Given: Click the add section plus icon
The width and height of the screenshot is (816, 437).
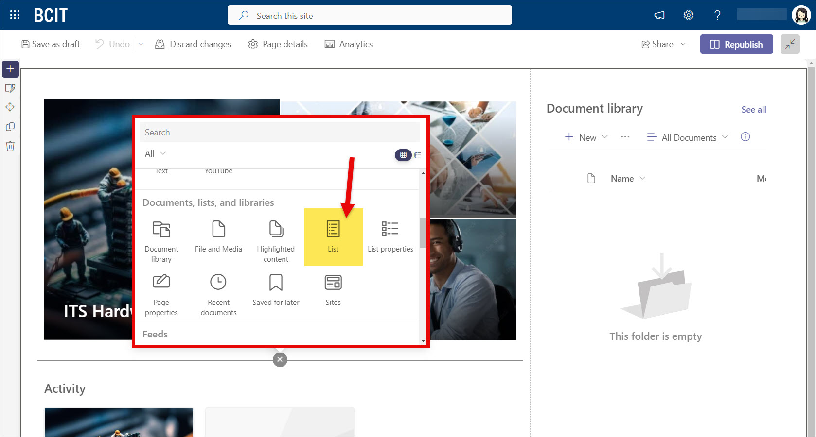Looking at the screenshot, I should 10,69.
